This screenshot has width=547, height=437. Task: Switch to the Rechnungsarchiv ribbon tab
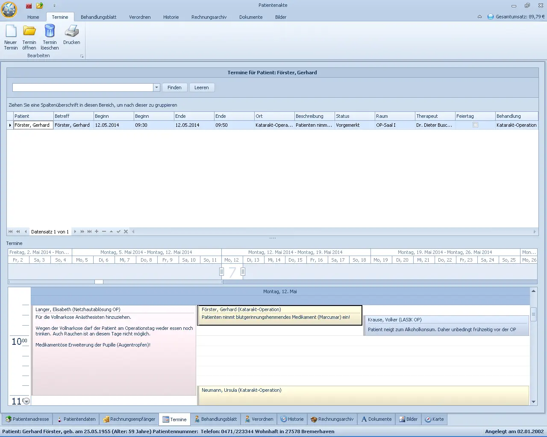(209, 17)
